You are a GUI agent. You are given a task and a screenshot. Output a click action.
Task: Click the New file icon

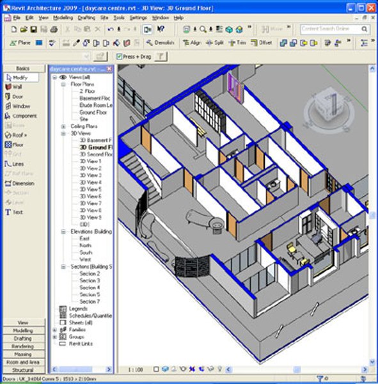(x=14, y=29)
